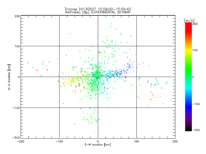Click the plot title 'Tromsø 20130507 15:58:00-15:59:43'
The height and width of the screenshot is (154, 206).
pyautogui.click(x=98, y=9)
